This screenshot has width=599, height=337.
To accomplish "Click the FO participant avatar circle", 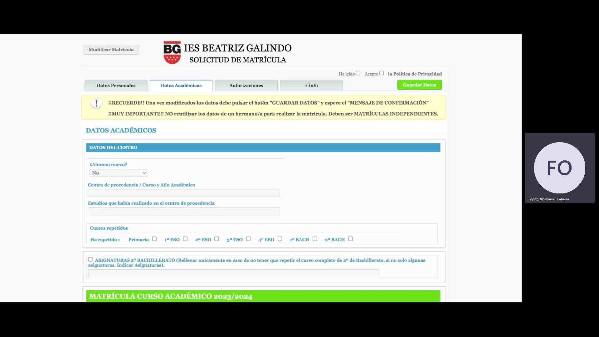I will (x=559, y=168).
